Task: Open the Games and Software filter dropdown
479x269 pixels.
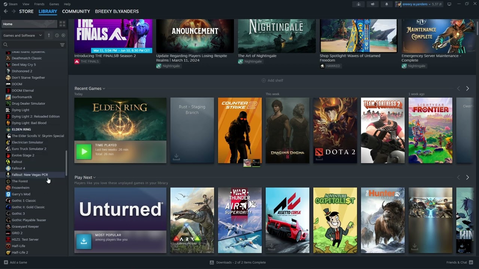Action: click(x=23, y=35)
